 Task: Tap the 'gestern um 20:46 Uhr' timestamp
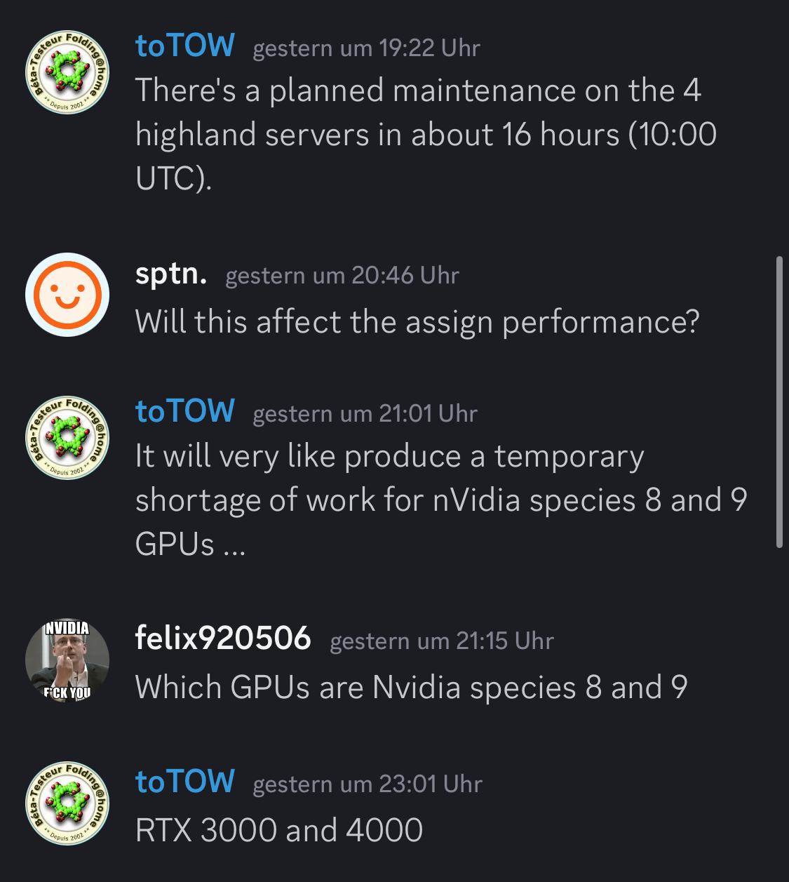click(x=342, y=276)
